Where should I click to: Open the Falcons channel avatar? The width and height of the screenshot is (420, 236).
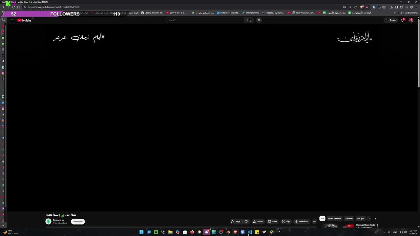[x=48, y=222]
